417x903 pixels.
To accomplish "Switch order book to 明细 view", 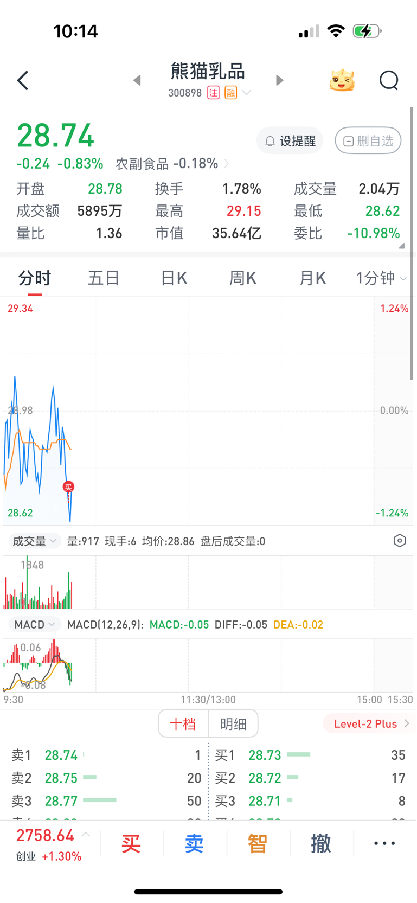I will pyautogui.click(x=233, y=723).
